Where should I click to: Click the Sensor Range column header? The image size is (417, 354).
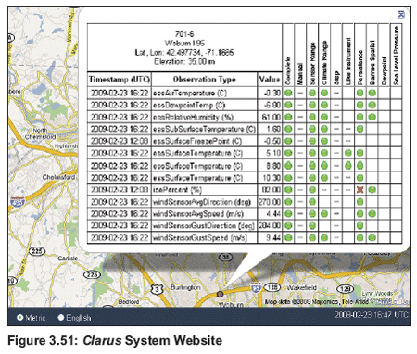pyautogui.click(x=312, y=64)
